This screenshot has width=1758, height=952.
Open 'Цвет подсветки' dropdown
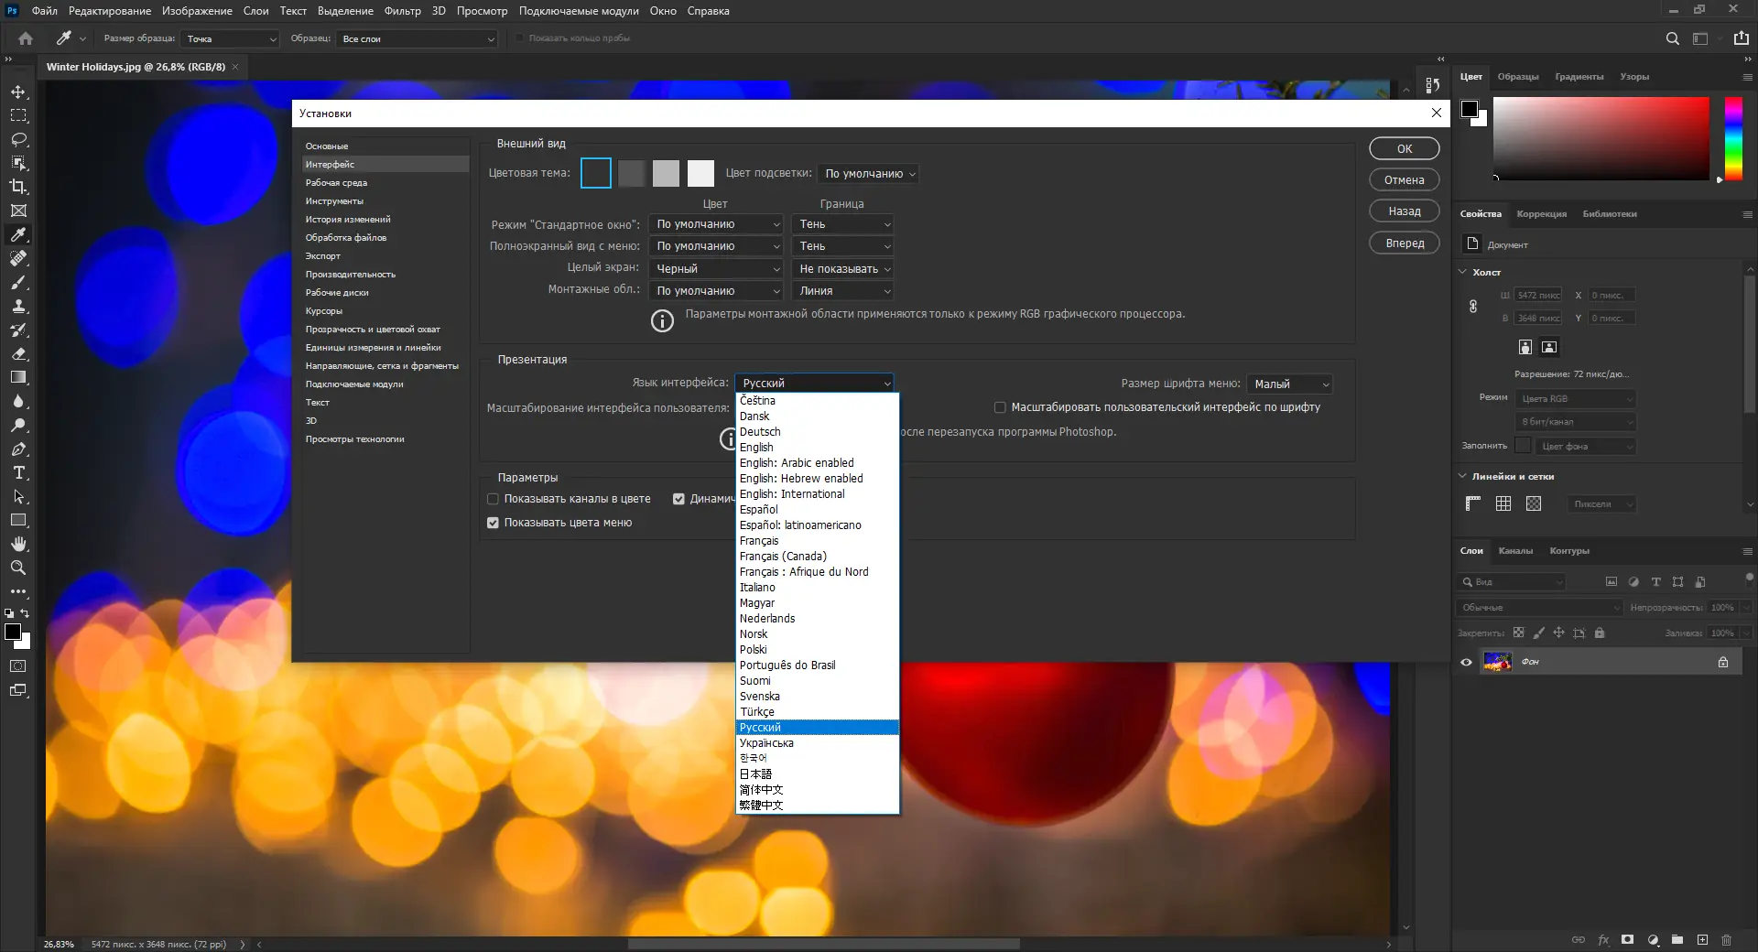(x=868, y=174)
